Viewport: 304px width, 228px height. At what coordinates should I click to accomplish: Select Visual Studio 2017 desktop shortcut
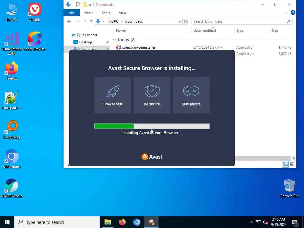coord(12,44)
